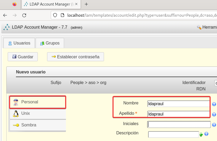Click the browser reload icon

point(24,15)
